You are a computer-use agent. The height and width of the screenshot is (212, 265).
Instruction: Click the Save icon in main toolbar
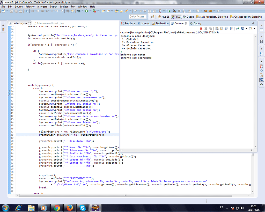11,11
